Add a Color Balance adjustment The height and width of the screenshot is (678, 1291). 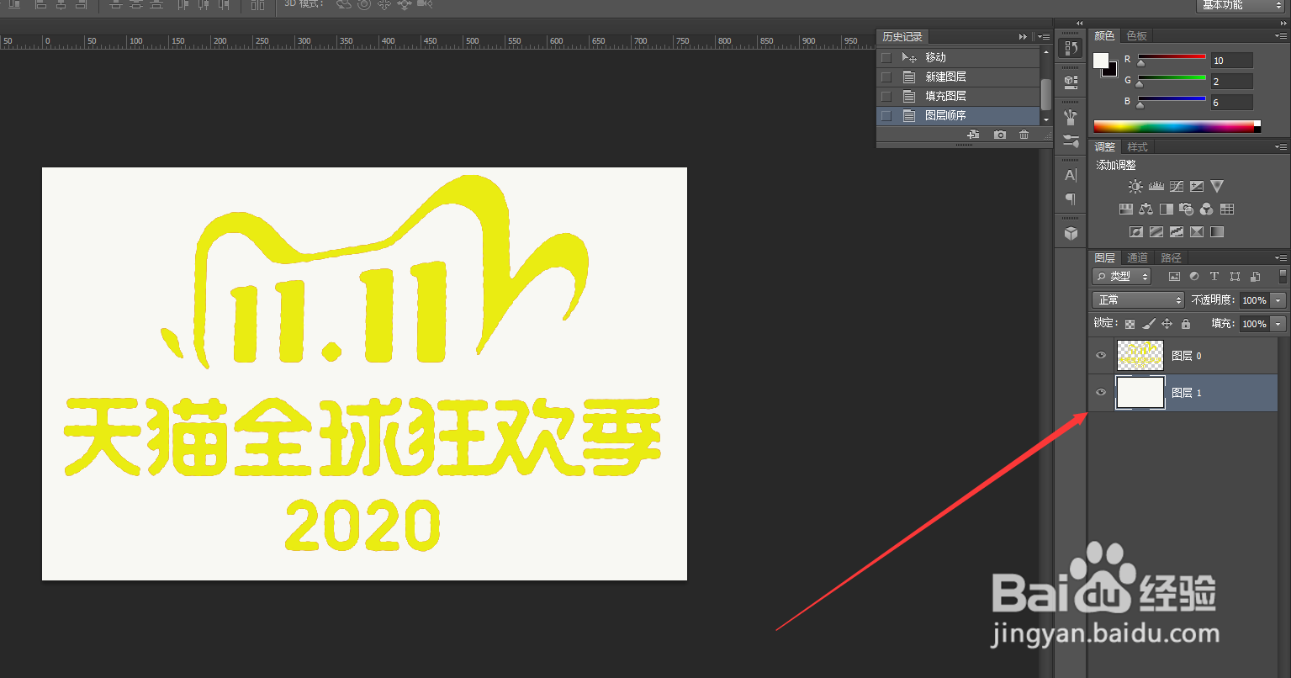click(1145, 209)
